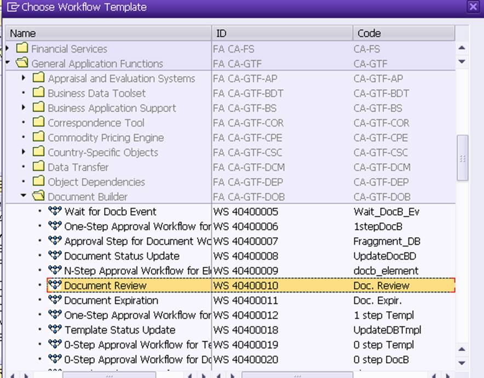Collapse the Document Builder node
The image size is (484, 378).
coord(24,196)
